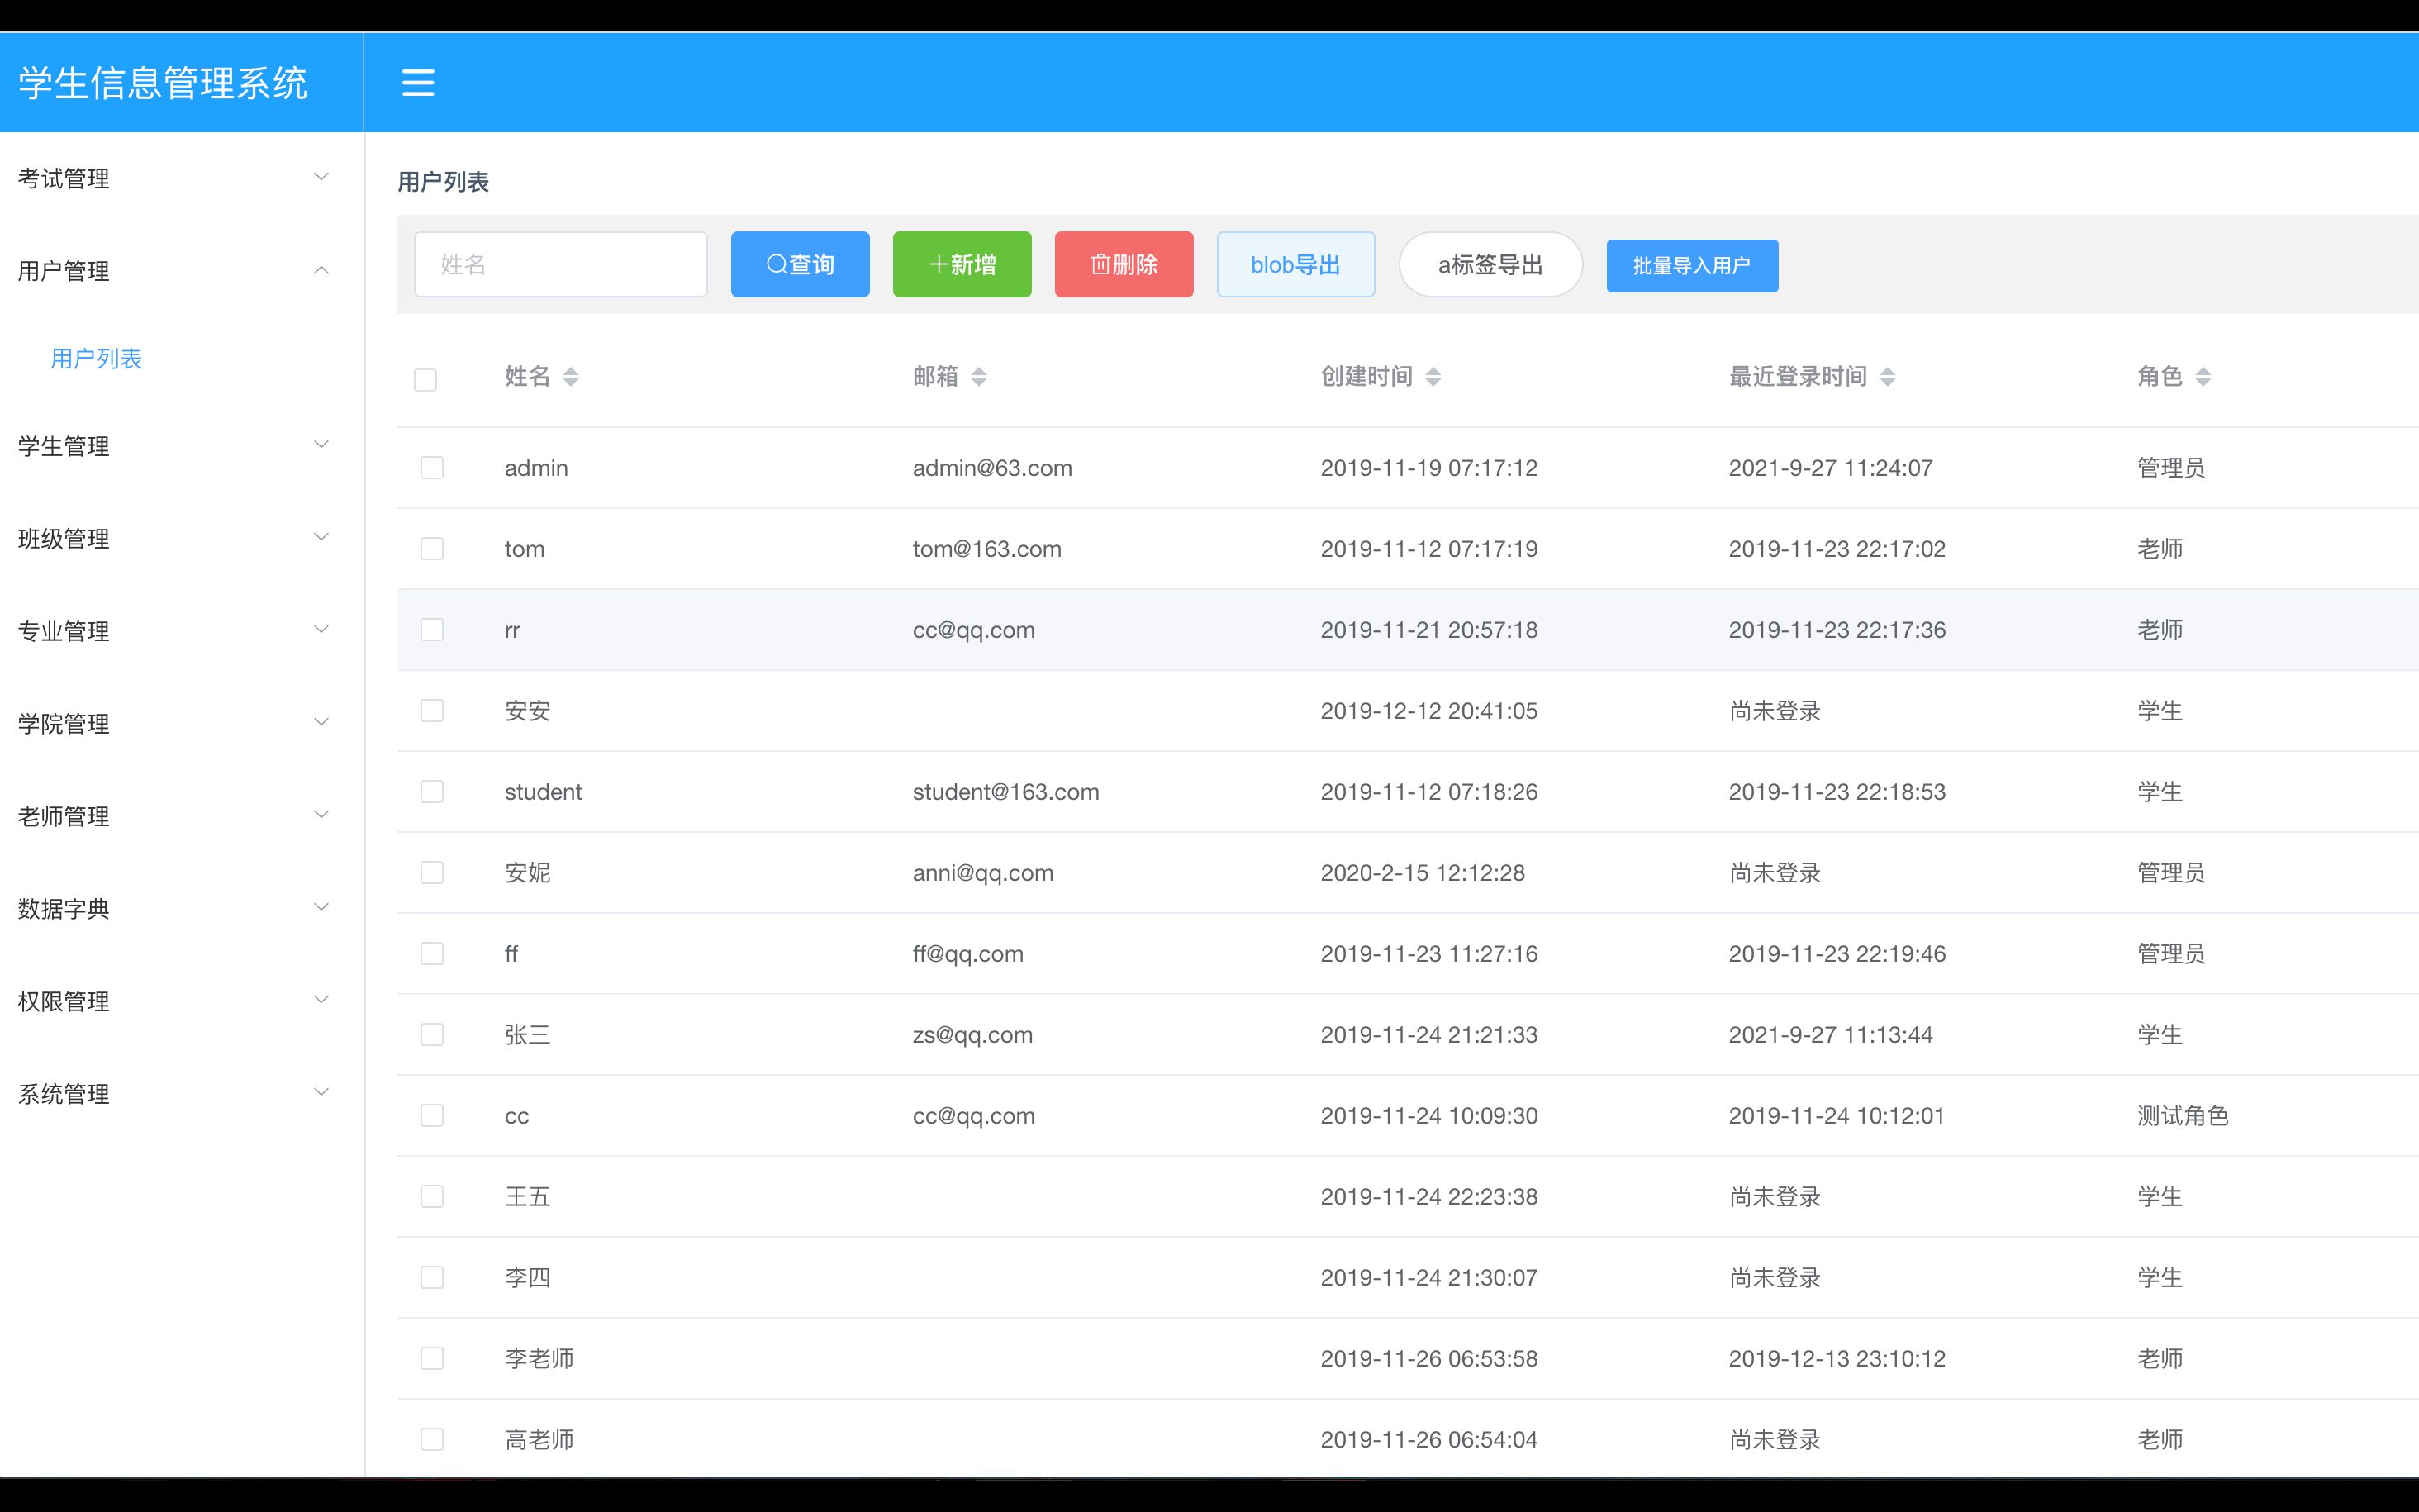Open 学生管理 menu label
The image size is (2419, 1512).
(x=64, y=446)
